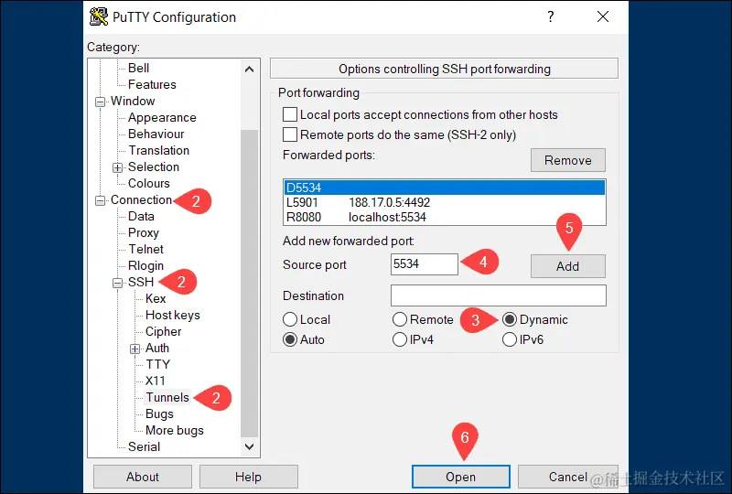This screenshot has width=732, height=494.
Task: Click the Destination input field
Action: [499, 295]
